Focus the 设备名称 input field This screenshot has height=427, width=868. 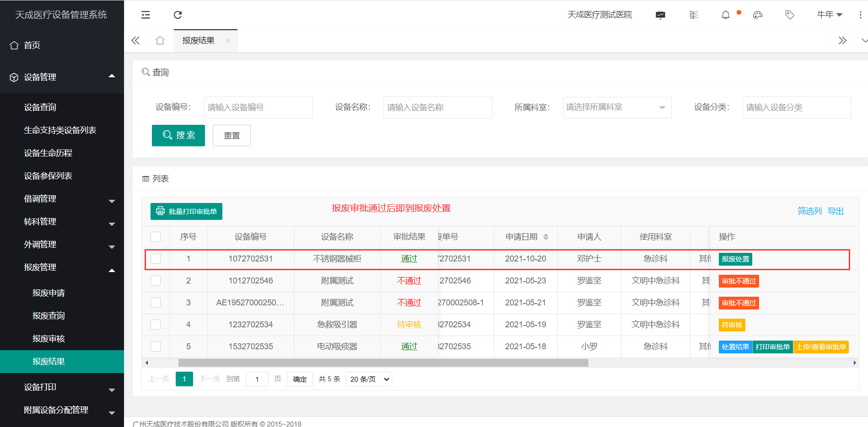pyautogui.click(x=438, y=107)
